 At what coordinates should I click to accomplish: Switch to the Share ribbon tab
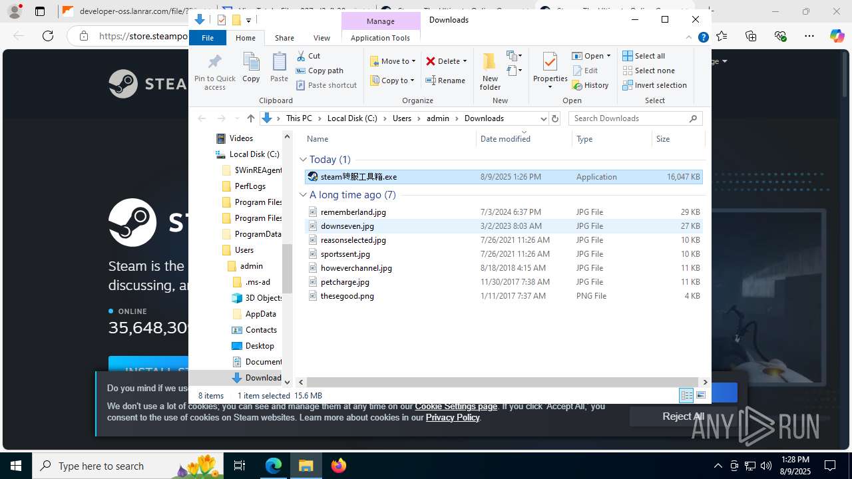click(284, 38)
